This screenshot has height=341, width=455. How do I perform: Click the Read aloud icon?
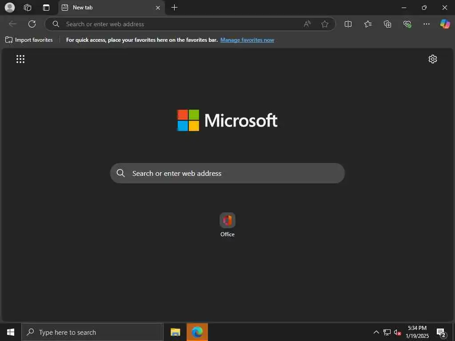pos(307,24)
